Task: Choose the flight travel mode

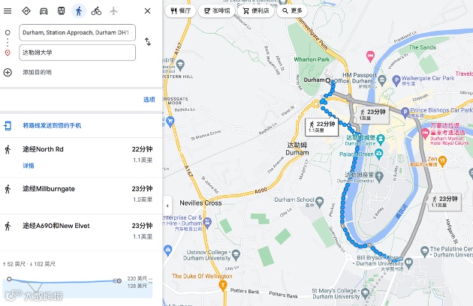Action: click(113, 11)
